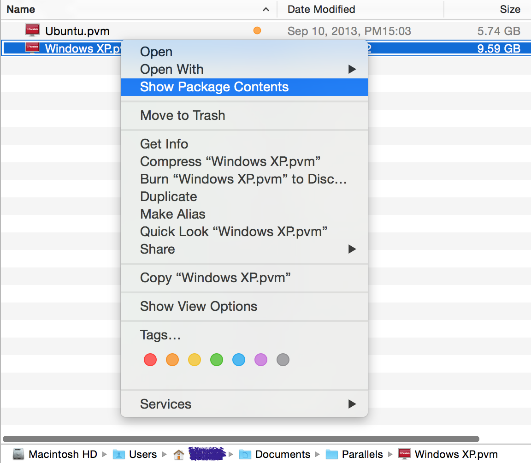Screen dimensions: 531x463
Task: Click Windows XP.pvm icon in path bar
Action: pyautogui.click(x=405, y=454)
